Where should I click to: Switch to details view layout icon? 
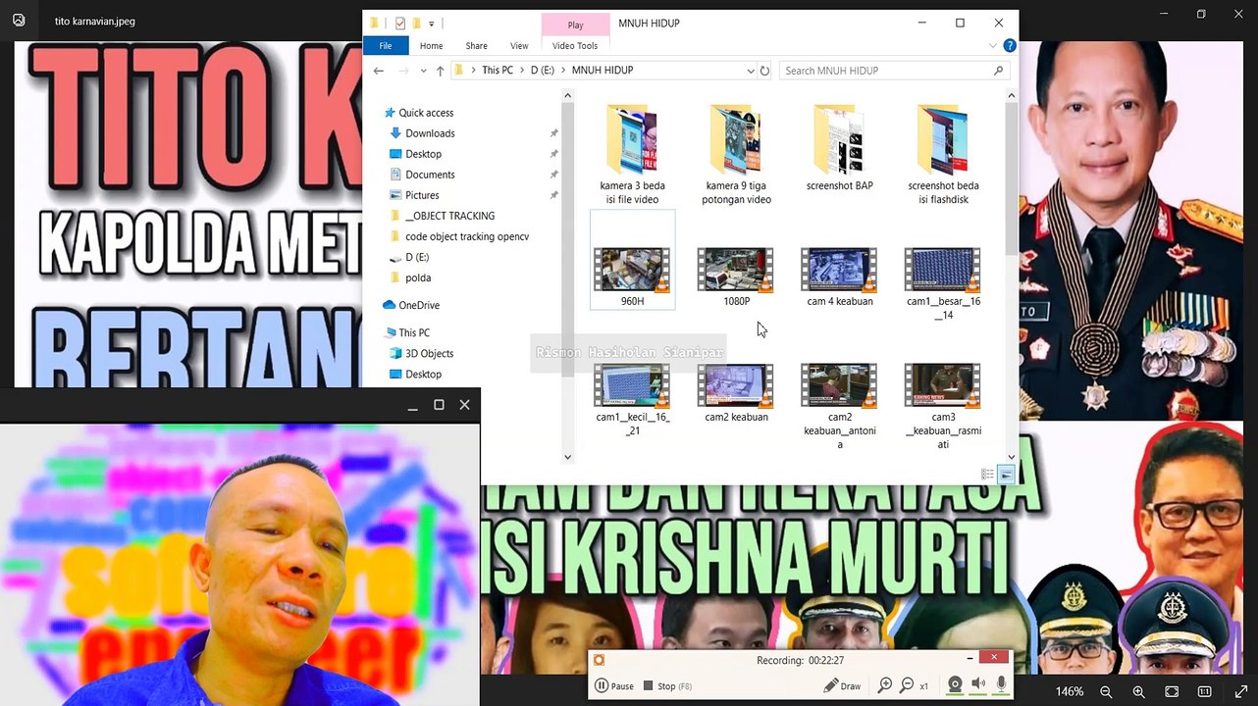pos(989,475)
